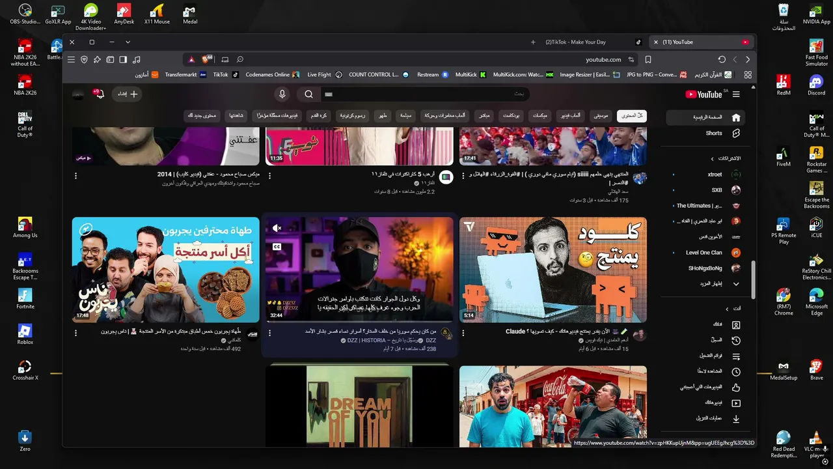Viewport: 833px width, 469px height.
Task: Open the Codenames Online bookmark
Action: click(273, 75)
